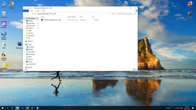Click the Up one level arrow
196x110 pixels.
click(32, 14)
